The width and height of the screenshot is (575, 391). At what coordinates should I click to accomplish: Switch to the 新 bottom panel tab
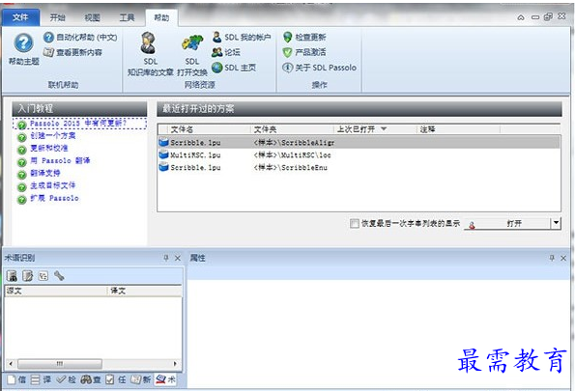[140, 379]
